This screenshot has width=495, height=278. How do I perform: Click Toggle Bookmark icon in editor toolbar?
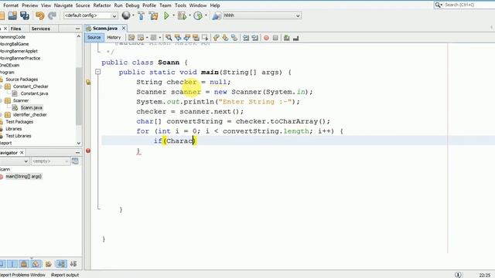pyautogui.click(x=234, y=38)
